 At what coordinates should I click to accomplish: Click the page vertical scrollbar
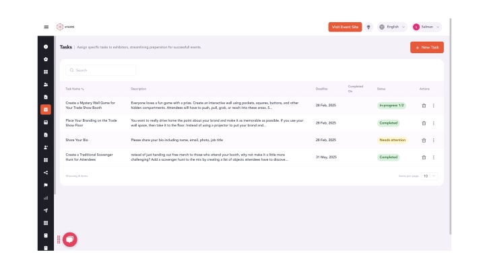click(x=451, y=126)
